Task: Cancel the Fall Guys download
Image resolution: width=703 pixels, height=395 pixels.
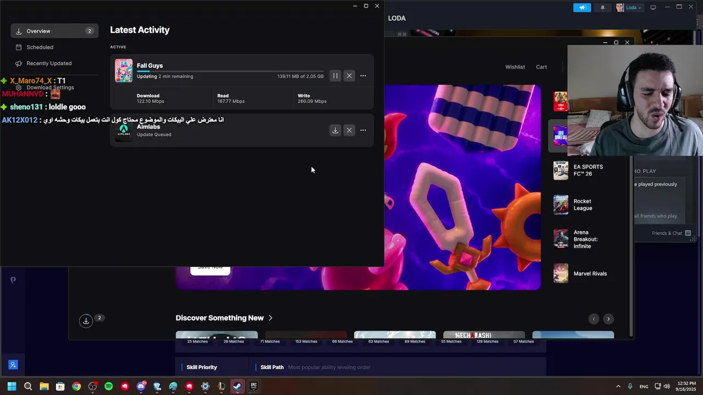Action: [x=349, y=76]
